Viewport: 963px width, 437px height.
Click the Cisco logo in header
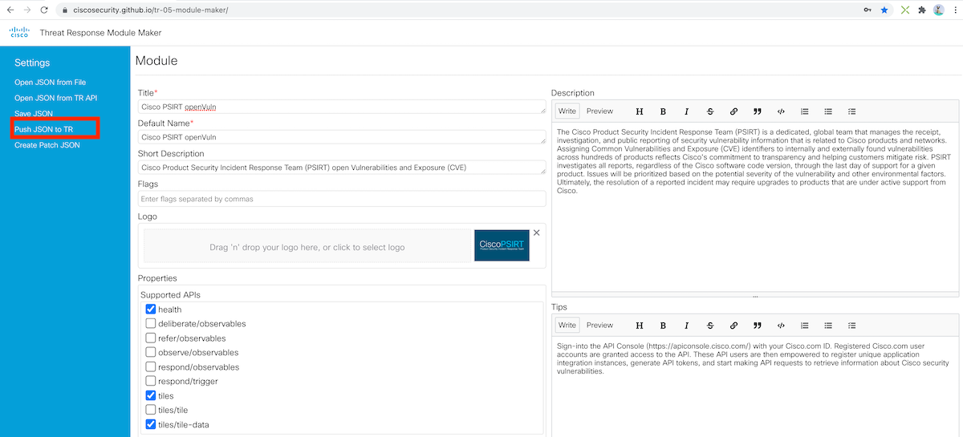pyautogui.click(x=19, y=33)
